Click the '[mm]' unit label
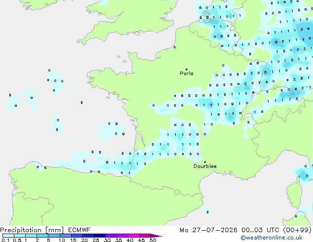The image size is (313, 242). (54, 230)
